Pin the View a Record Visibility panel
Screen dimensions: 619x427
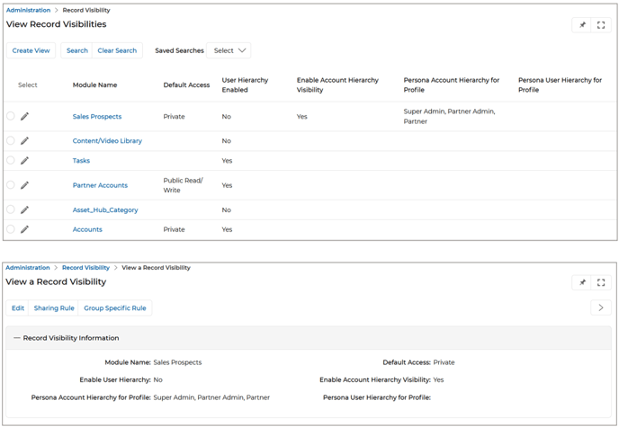[x=582, y=282]
